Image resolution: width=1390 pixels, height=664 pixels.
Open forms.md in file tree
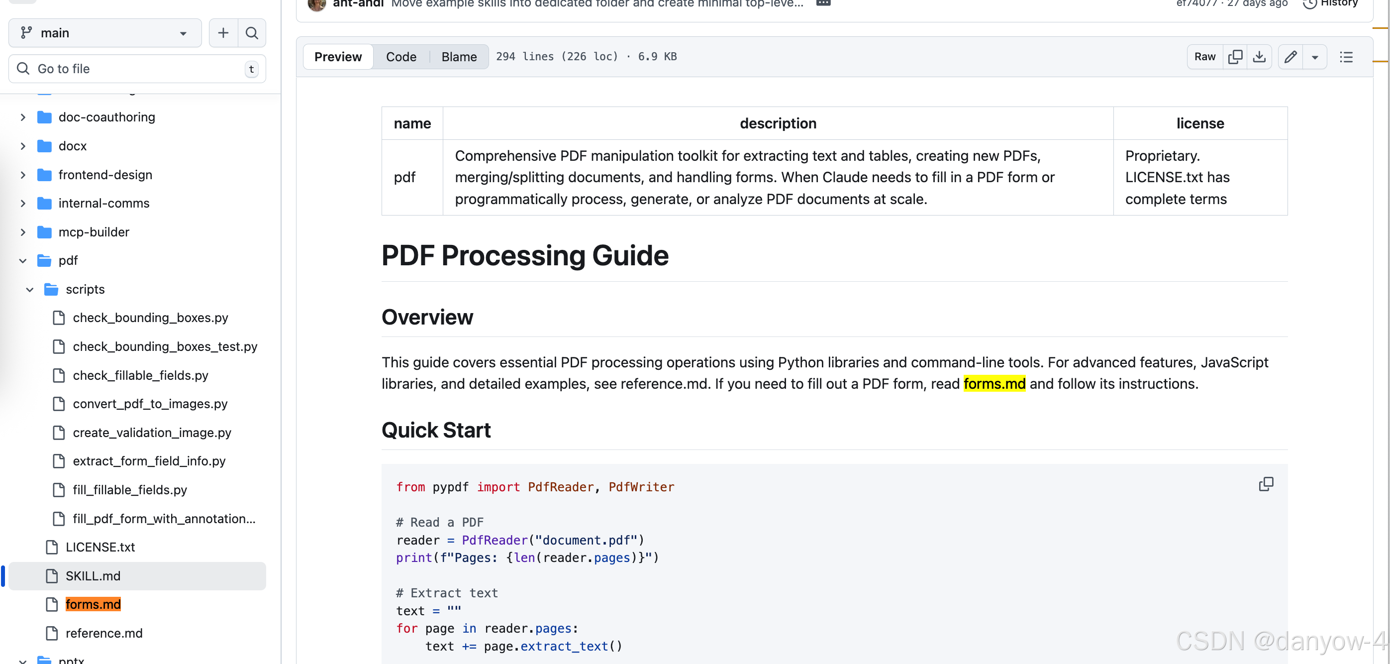[93, 604]
